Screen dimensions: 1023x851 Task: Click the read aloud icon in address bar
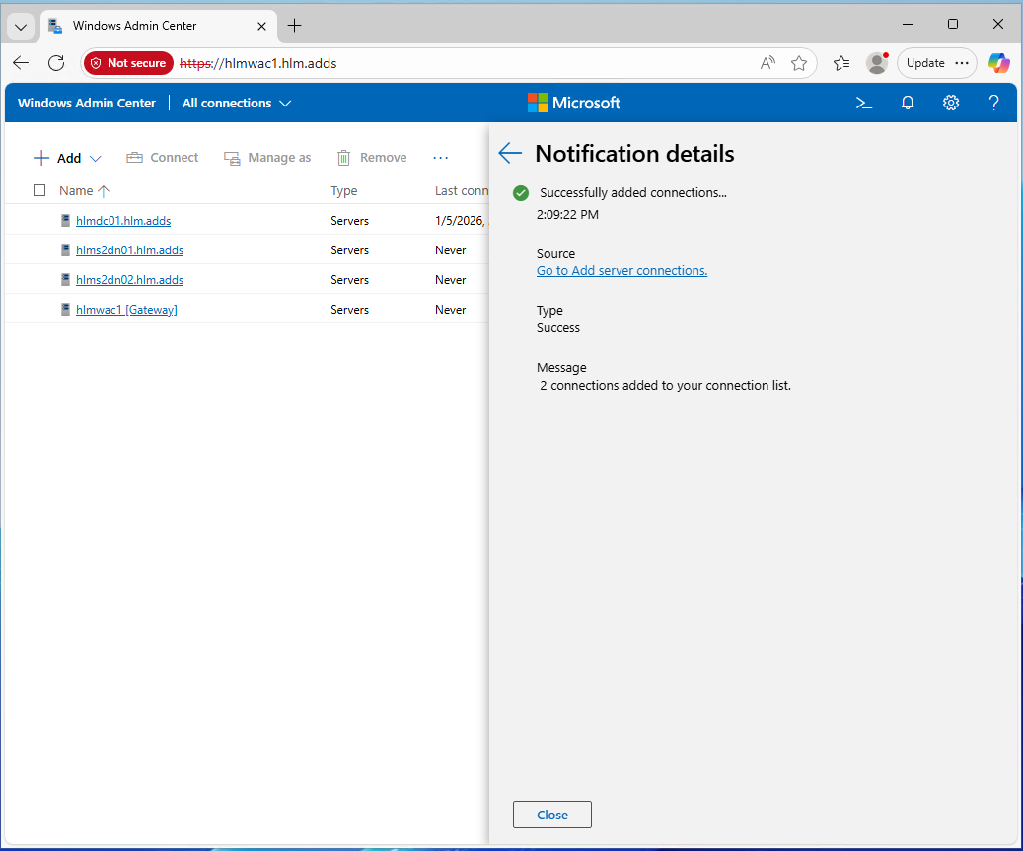(x=767, y=63)
